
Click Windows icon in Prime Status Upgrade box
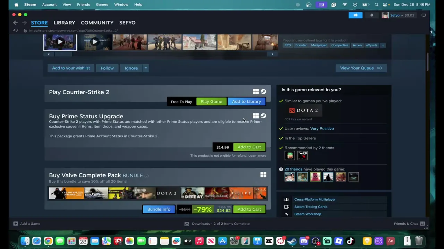tap(256, 116)
